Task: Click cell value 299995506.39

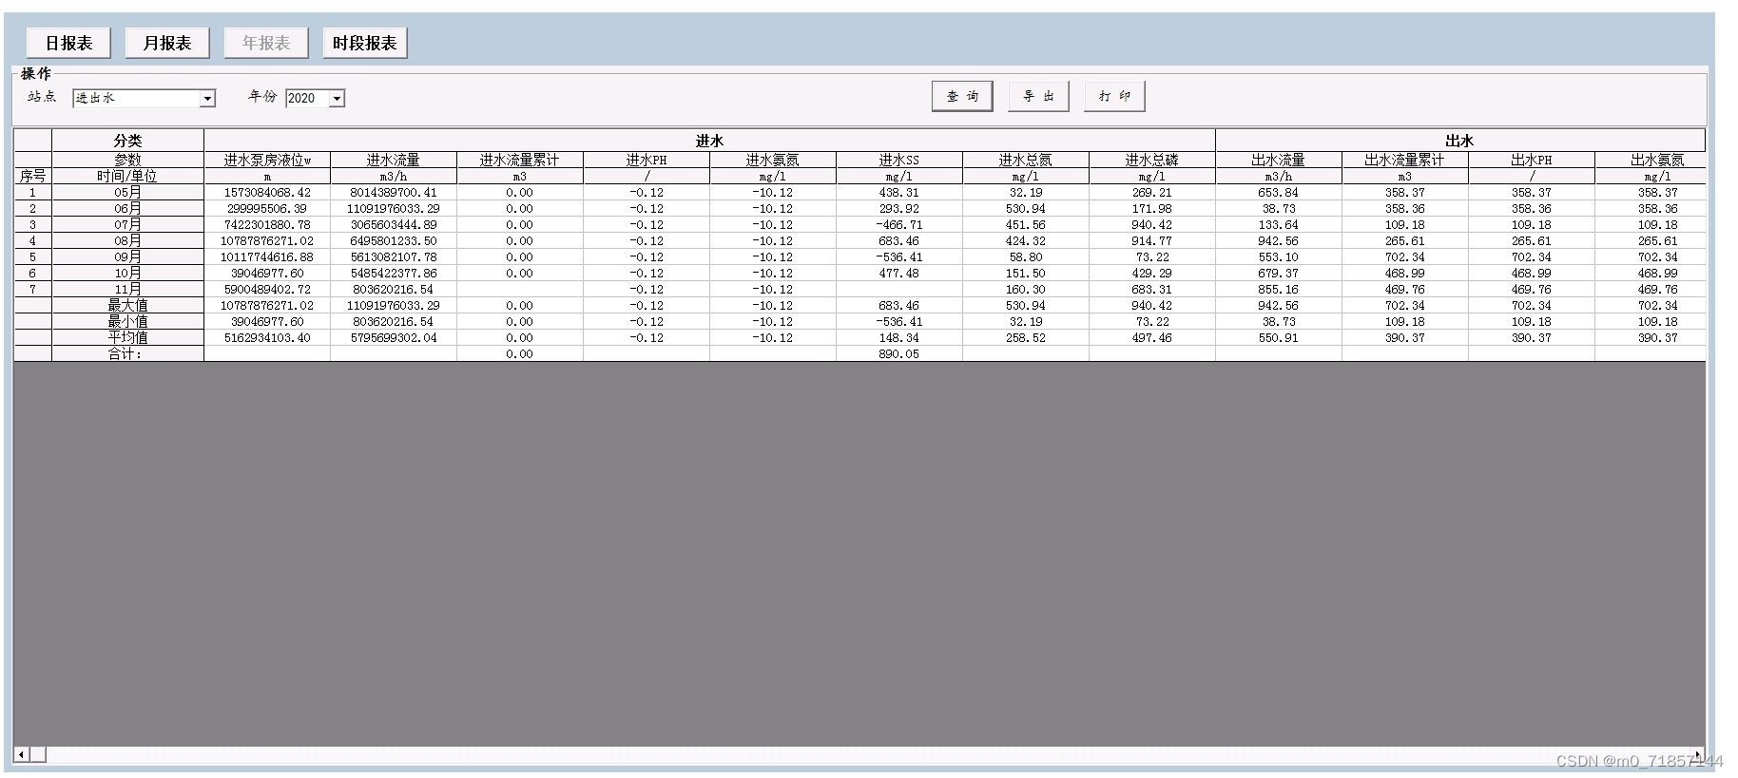Action: point(267,209)
